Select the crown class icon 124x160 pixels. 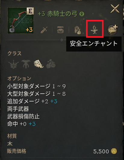coord(14,64)
